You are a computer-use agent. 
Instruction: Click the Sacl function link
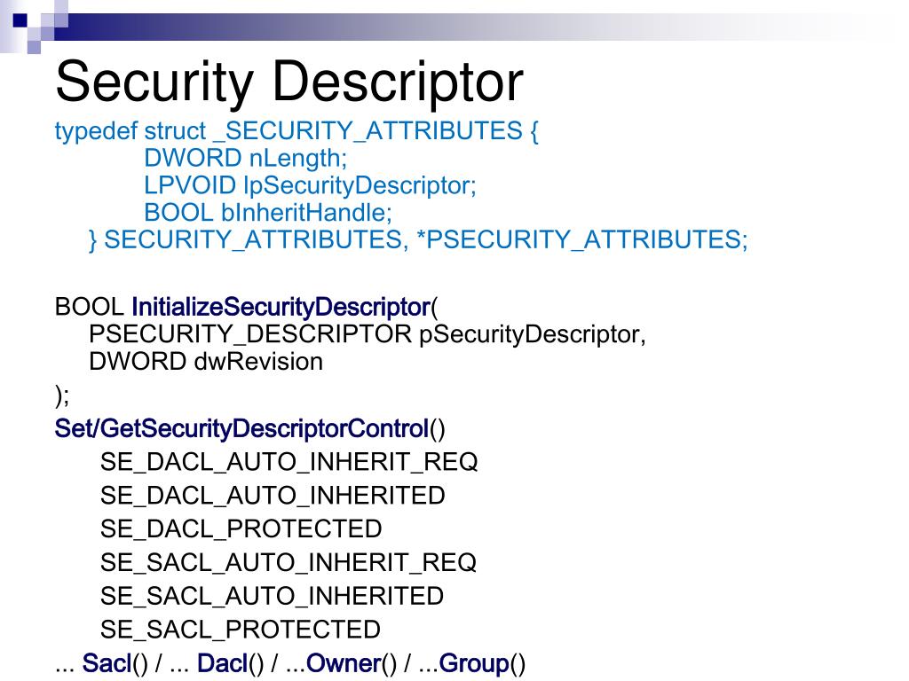pos(107,663)
